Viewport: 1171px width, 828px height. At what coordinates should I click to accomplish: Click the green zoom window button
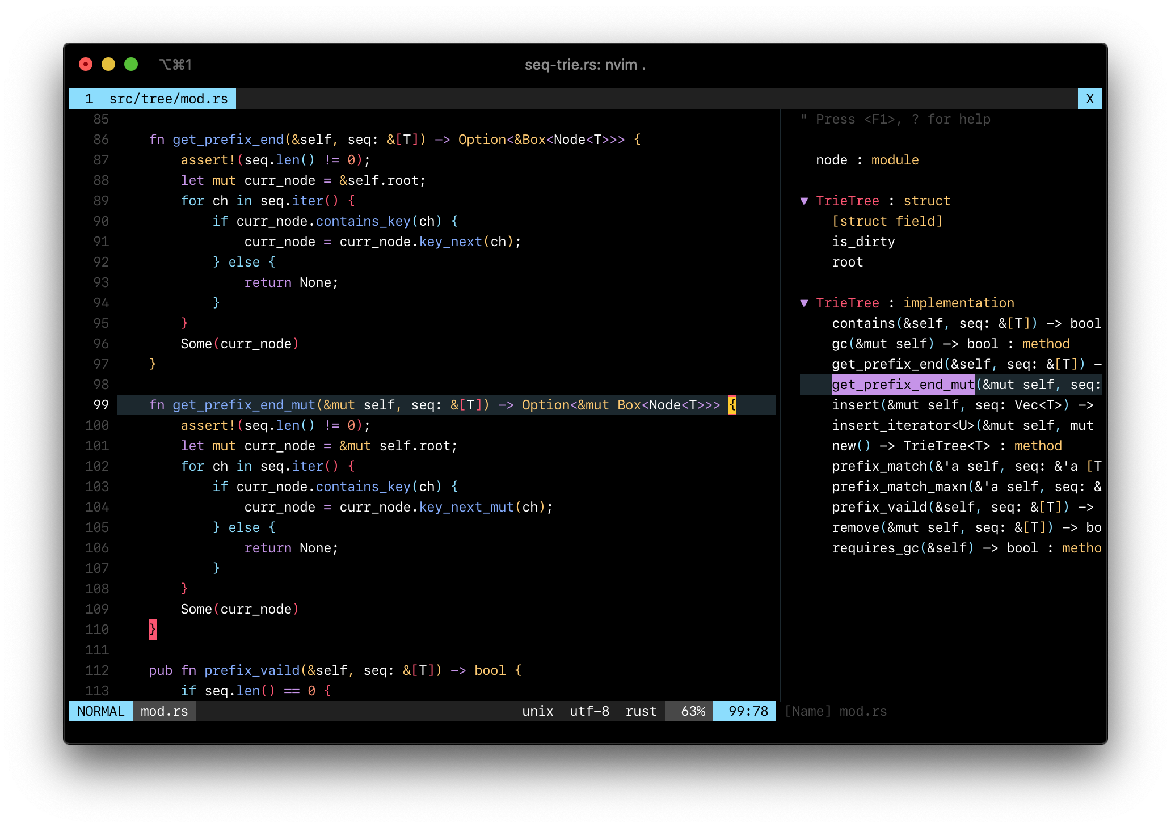[x=131, y=65]
